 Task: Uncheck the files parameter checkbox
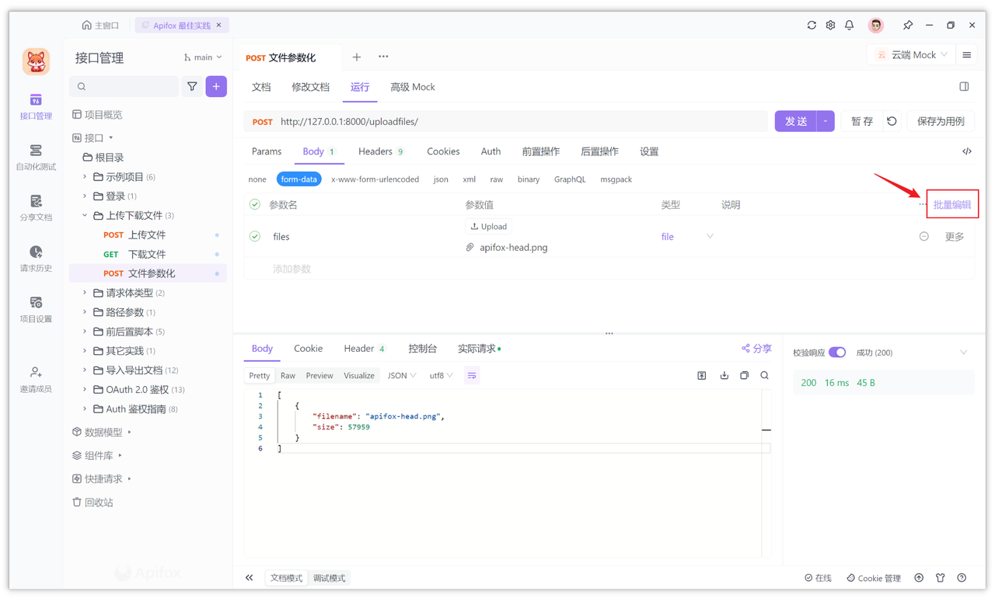click(x=255, y=236)
